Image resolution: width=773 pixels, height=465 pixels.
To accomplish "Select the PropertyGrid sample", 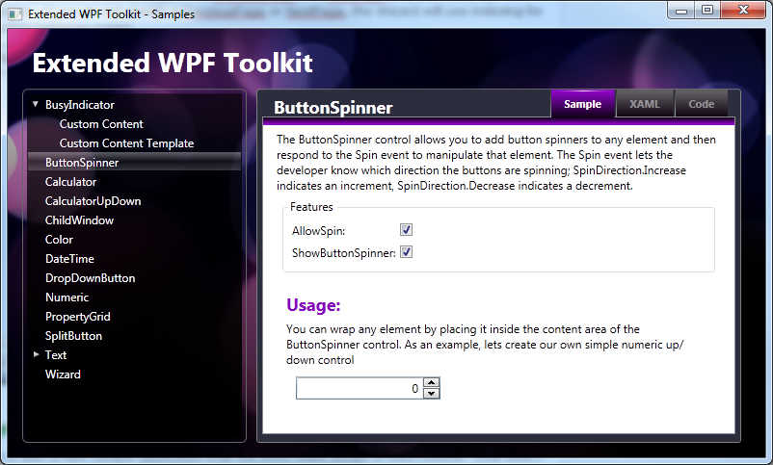I will pyautogui.click(x=78, y=316).
